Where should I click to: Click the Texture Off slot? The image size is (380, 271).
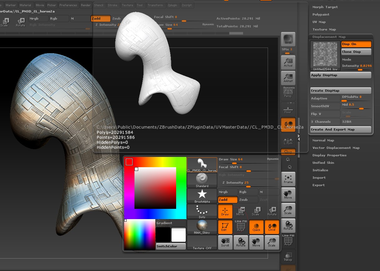pos(202,242)
